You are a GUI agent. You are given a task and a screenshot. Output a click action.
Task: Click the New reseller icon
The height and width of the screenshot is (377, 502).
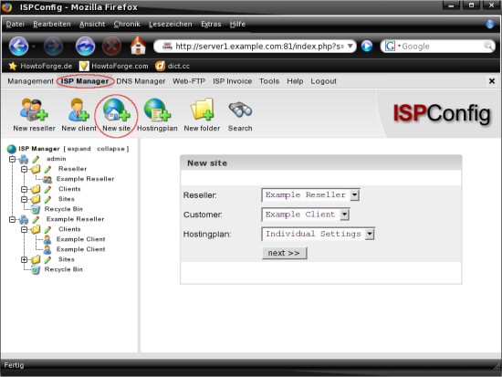pyautogui.click(x=34, y=110)
